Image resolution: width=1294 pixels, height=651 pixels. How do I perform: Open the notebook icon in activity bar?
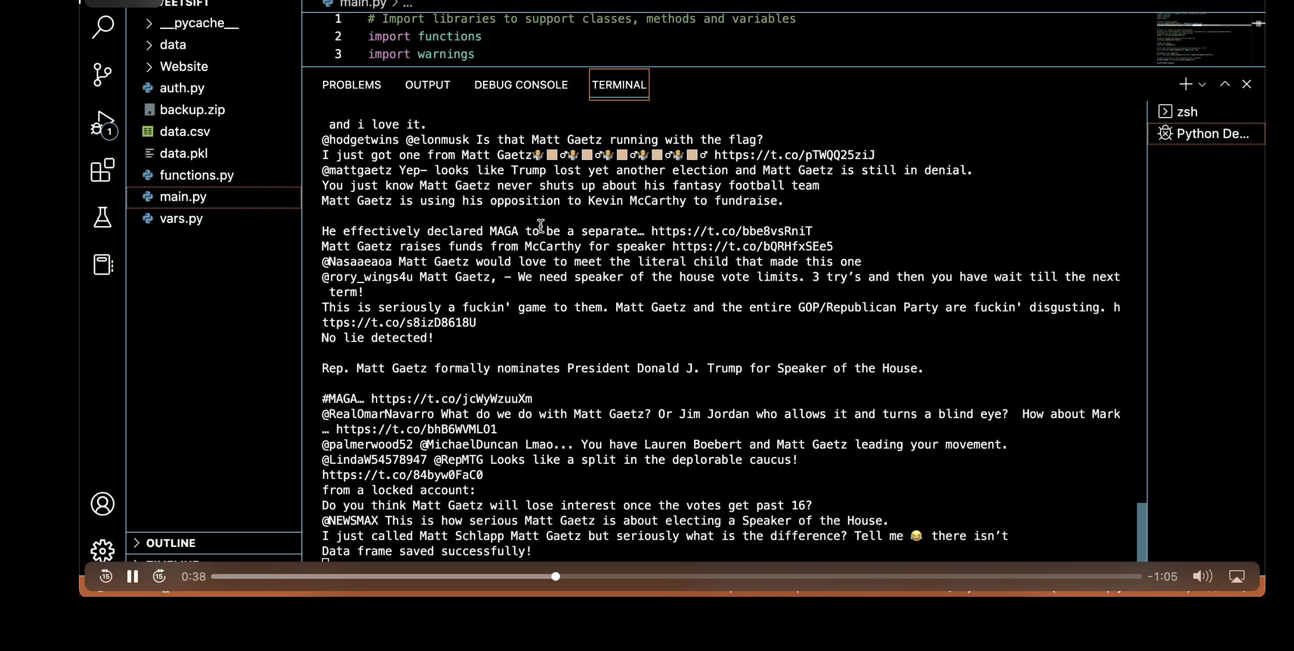coord(103,264)
